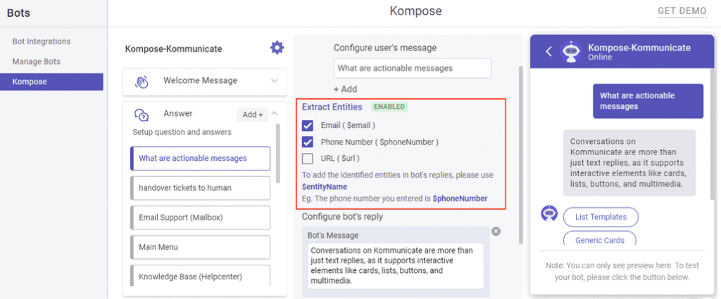Viewport: 721px width, 299px height.
Task: Collapse the Answer section chevron
Action: (x=275, y=113)
